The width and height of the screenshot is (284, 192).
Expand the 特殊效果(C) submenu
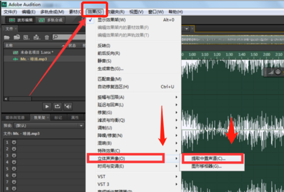(x=133, y=151)
